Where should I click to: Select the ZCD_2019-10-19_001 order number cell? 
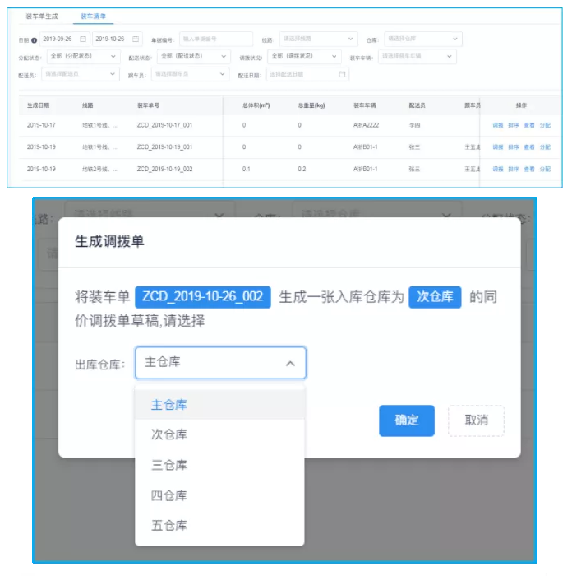[164, 147]
